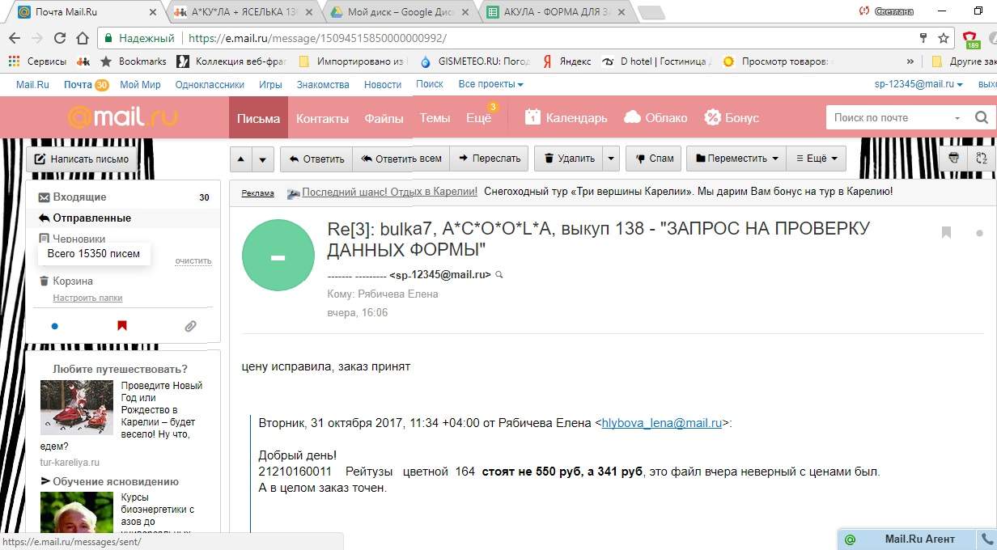Filter flagged messages with the red flag
Image resolution: width=997 pixels, height=550 pixels.
point(122,326)
